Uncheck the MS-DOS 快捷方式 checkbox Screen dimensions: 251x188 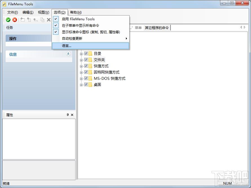pyautogui.click(x=86, y=78)
